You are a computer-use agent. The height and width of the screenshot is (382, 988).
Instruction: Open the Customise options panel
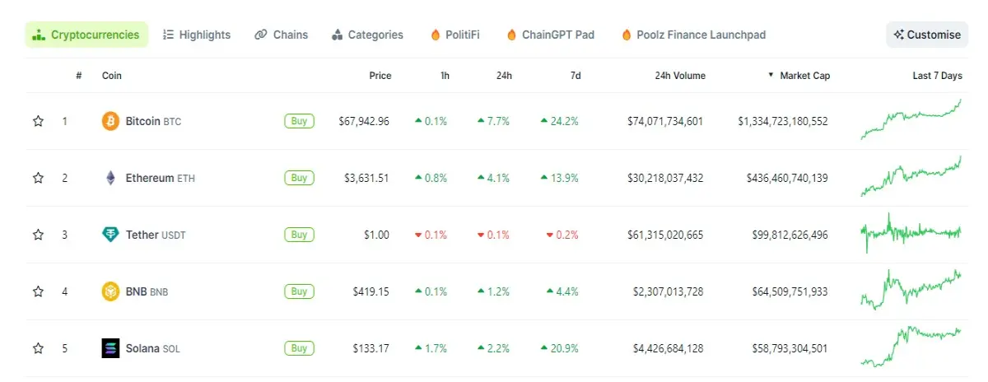click(x=927, y=35)
